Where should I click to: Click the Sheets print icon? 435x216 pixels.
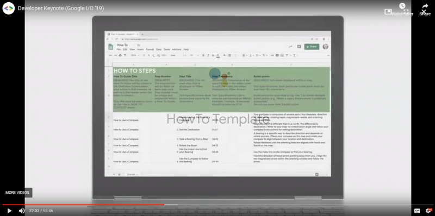(x=120, y=55)
